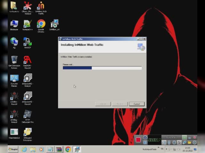Click the volume tray icon

click(x=179, y=149)
